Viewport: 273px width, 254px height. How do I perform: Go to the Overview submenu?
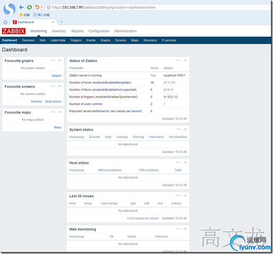click(28, 40)
